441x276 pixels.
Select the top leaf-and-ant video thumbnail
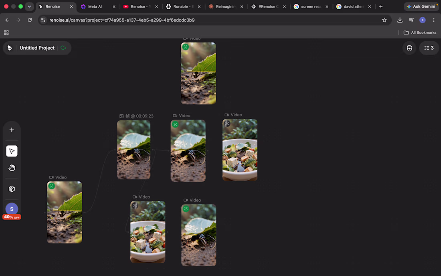(x=198, y=73)
